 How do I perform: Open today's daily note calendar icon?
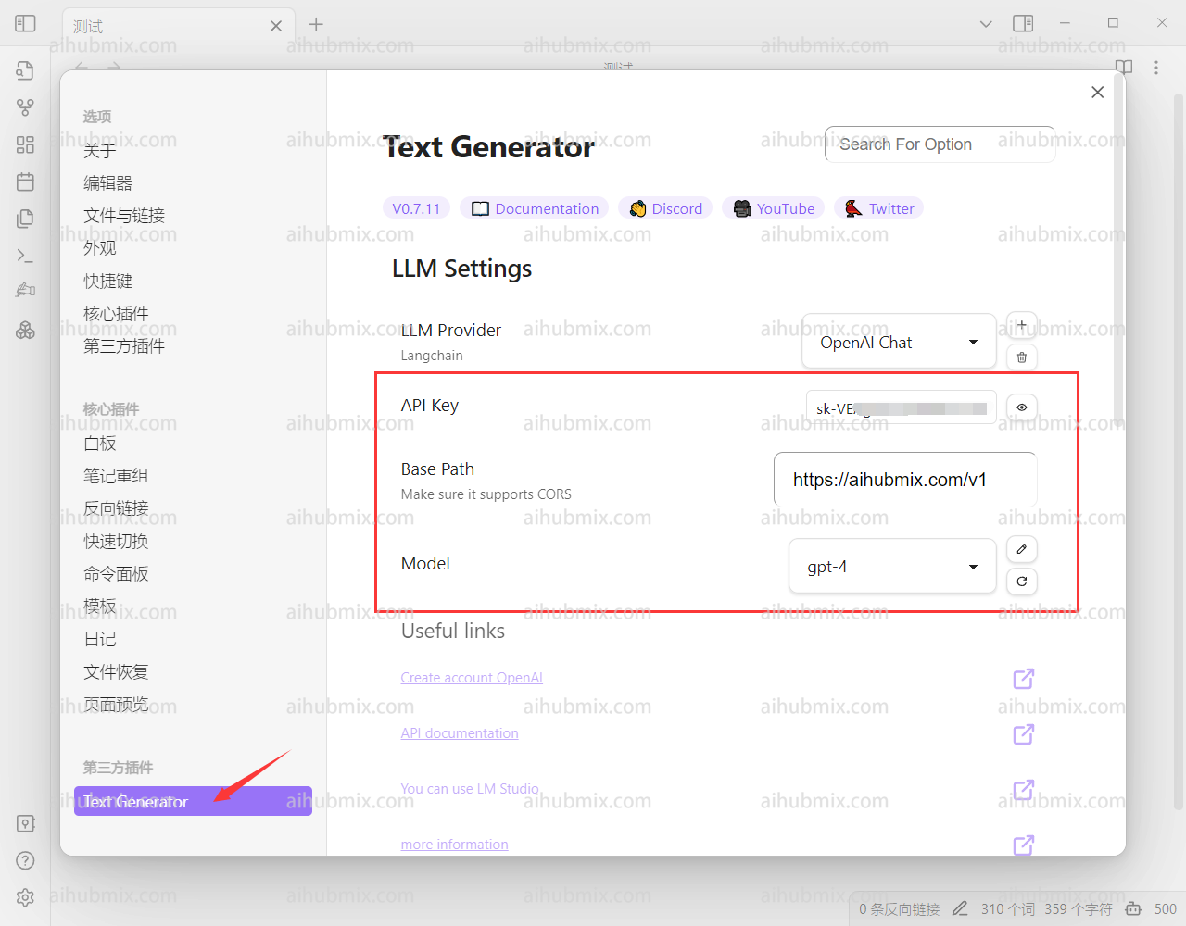point(25,181)
